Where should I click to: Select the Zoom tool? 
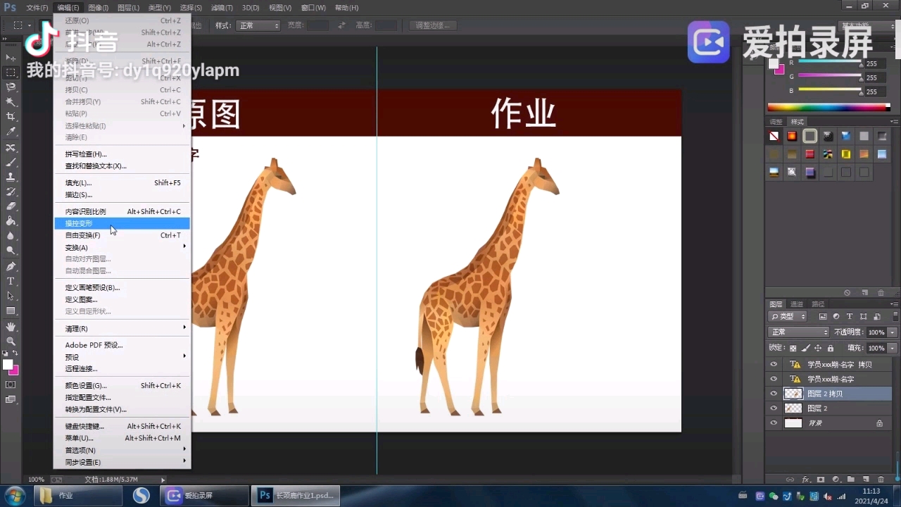tap(9, 342)
